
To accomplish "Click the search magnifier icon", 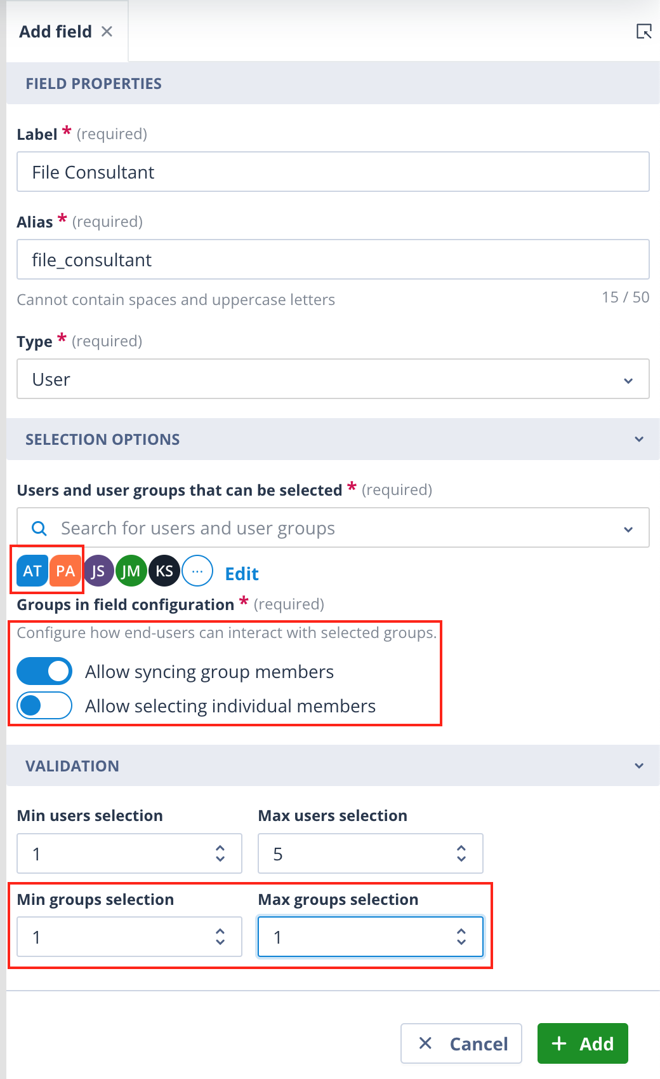I will click(x=39, y=528).
